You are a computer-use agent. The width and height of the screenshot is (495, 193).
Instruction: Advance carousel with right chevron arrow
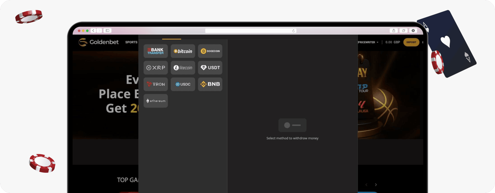pyautogui.click(x=376, y=185)
